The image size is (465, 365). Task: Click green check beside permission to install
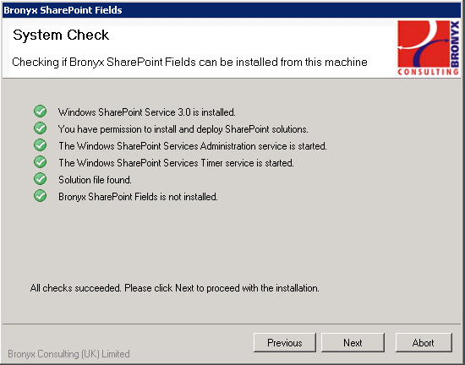[x=40, y=128]
